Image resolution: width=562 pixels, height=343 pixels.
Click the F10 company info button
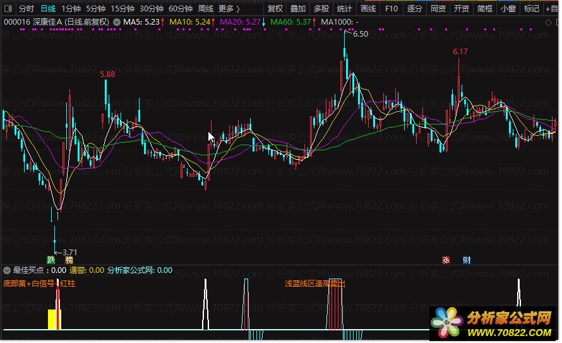click(x=392, y=9)
